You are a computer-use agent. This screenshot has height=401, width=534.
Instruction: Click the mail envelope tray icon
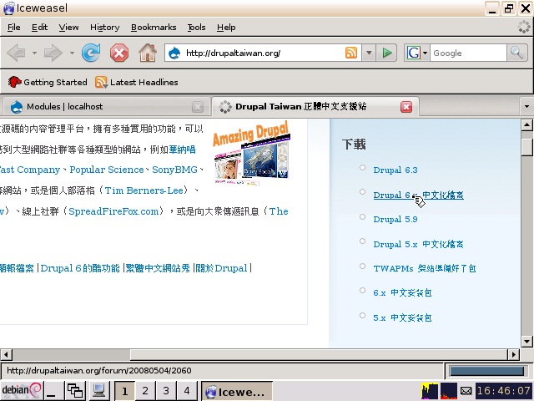tap(466, 391)
